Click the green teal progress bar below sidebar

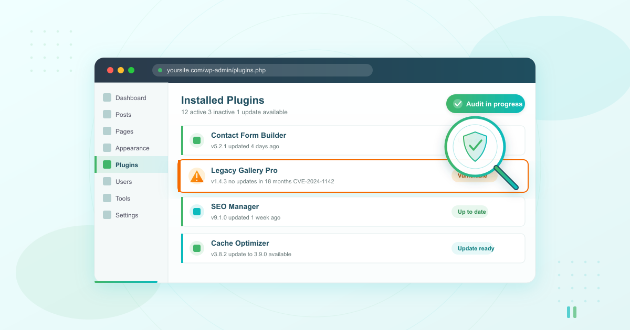click(126, 282)
